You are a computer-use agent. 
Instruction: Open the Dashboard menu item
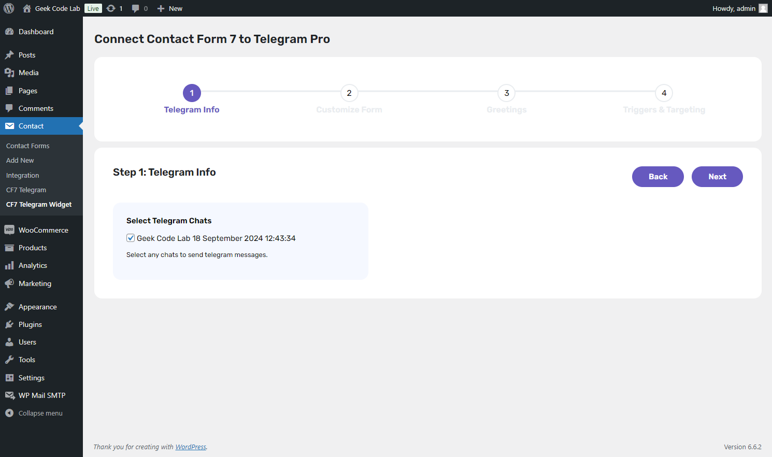point(41,32)
